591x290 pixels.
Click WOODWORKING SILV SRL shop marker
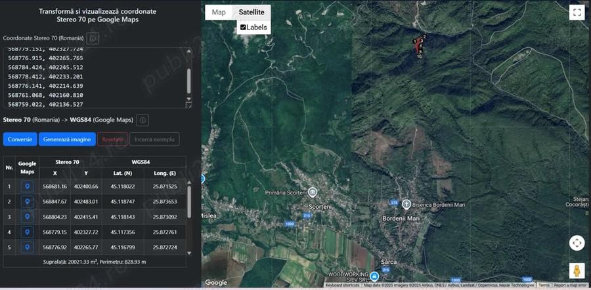click(x=374, y=276)
